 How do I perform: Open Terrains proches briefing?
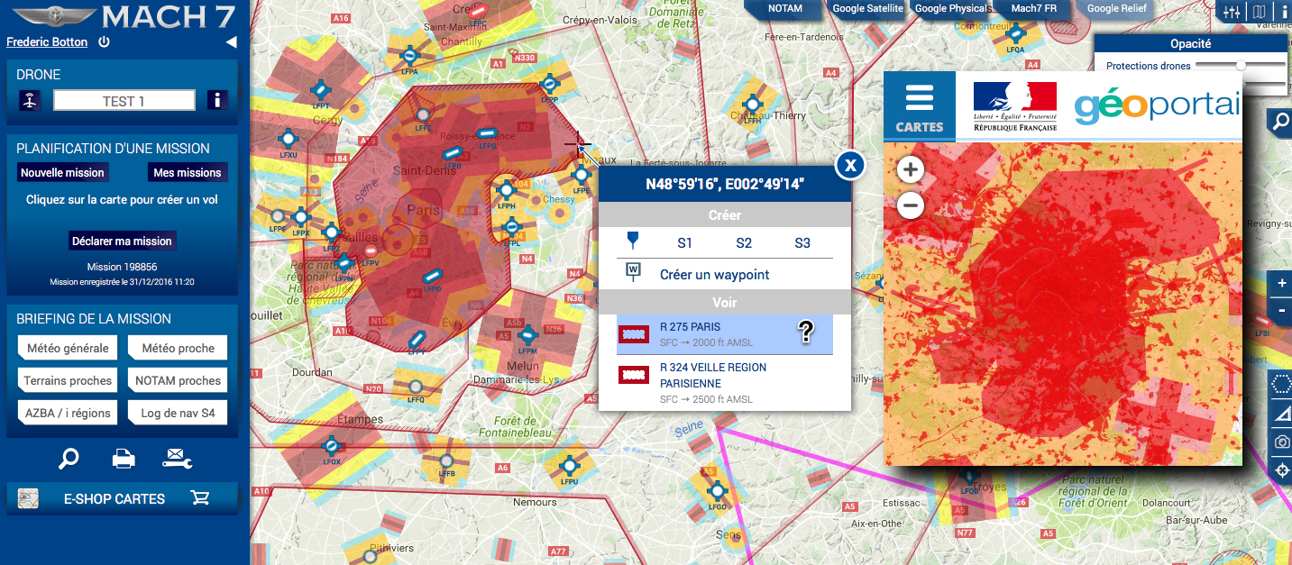[68, 380]
